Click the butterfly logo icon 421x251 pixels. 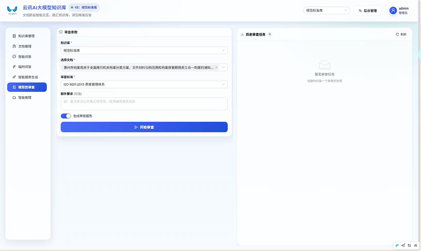12,11
